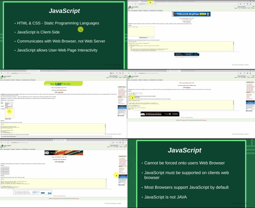The width and height of the screenshot is (255, 208).
Task: Click JavaScript Kit logo on Character count page
Action: tap(133, 8)
